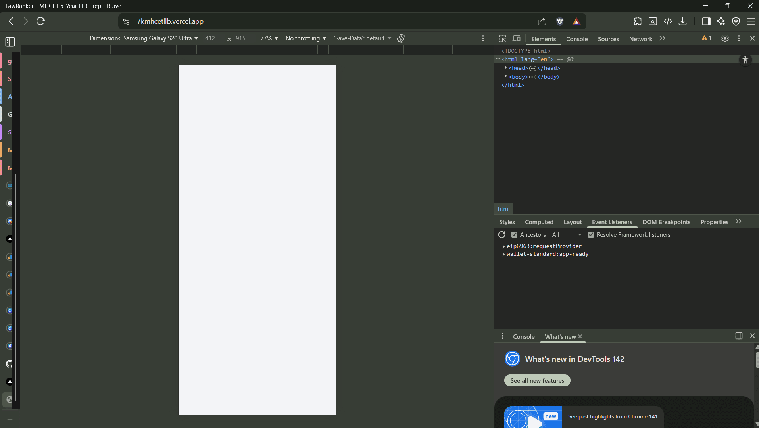
Task: Expand the eip6963:requestProvider listener
Action: click(503, 246)
